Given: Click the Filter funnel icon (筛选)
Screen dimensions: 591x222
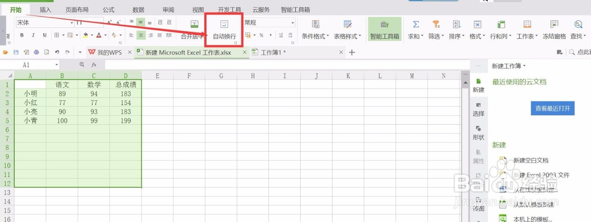Looking at the screenshot, I should tap(436, 24).
